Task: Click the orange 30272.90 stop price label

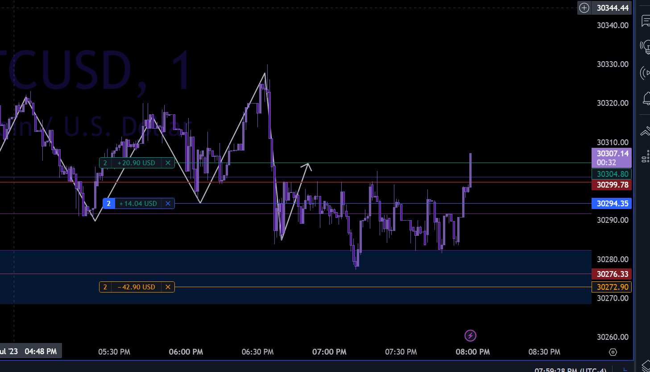Action: click(x=611, y=287)
